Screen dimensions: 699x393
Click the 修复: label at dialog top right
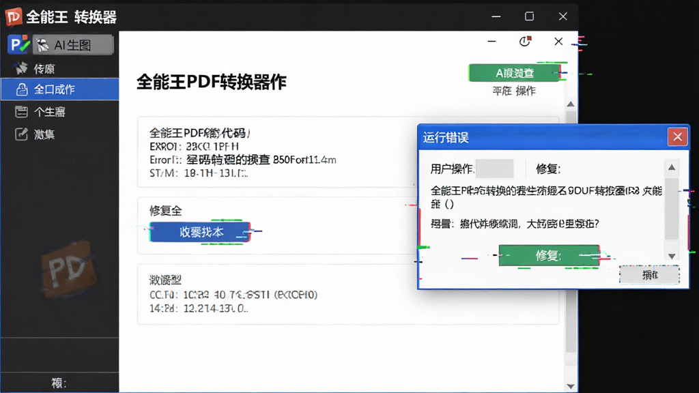(548, 169)
